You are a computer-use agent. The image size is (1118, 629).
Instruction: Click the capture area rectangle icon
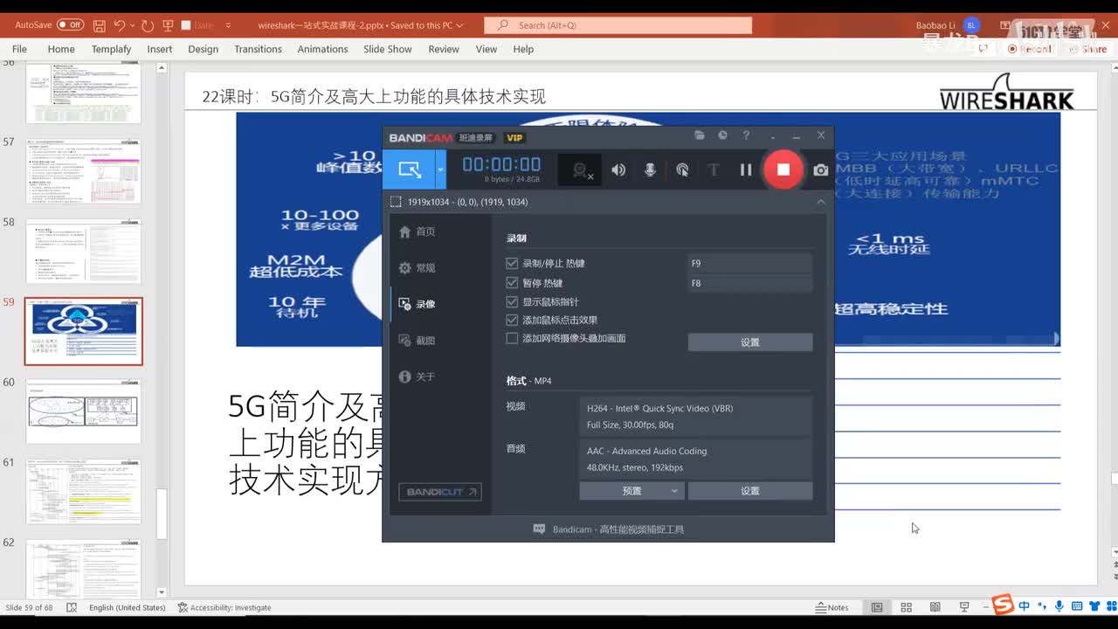pos(396,202)
